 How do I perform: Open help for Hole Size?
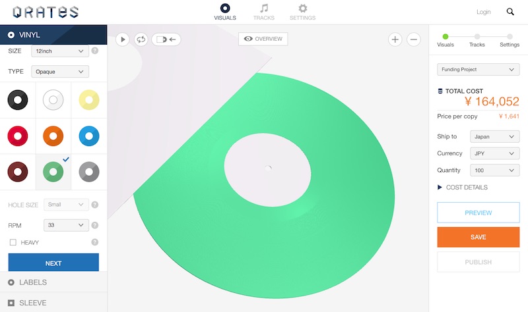click(95, 205)
